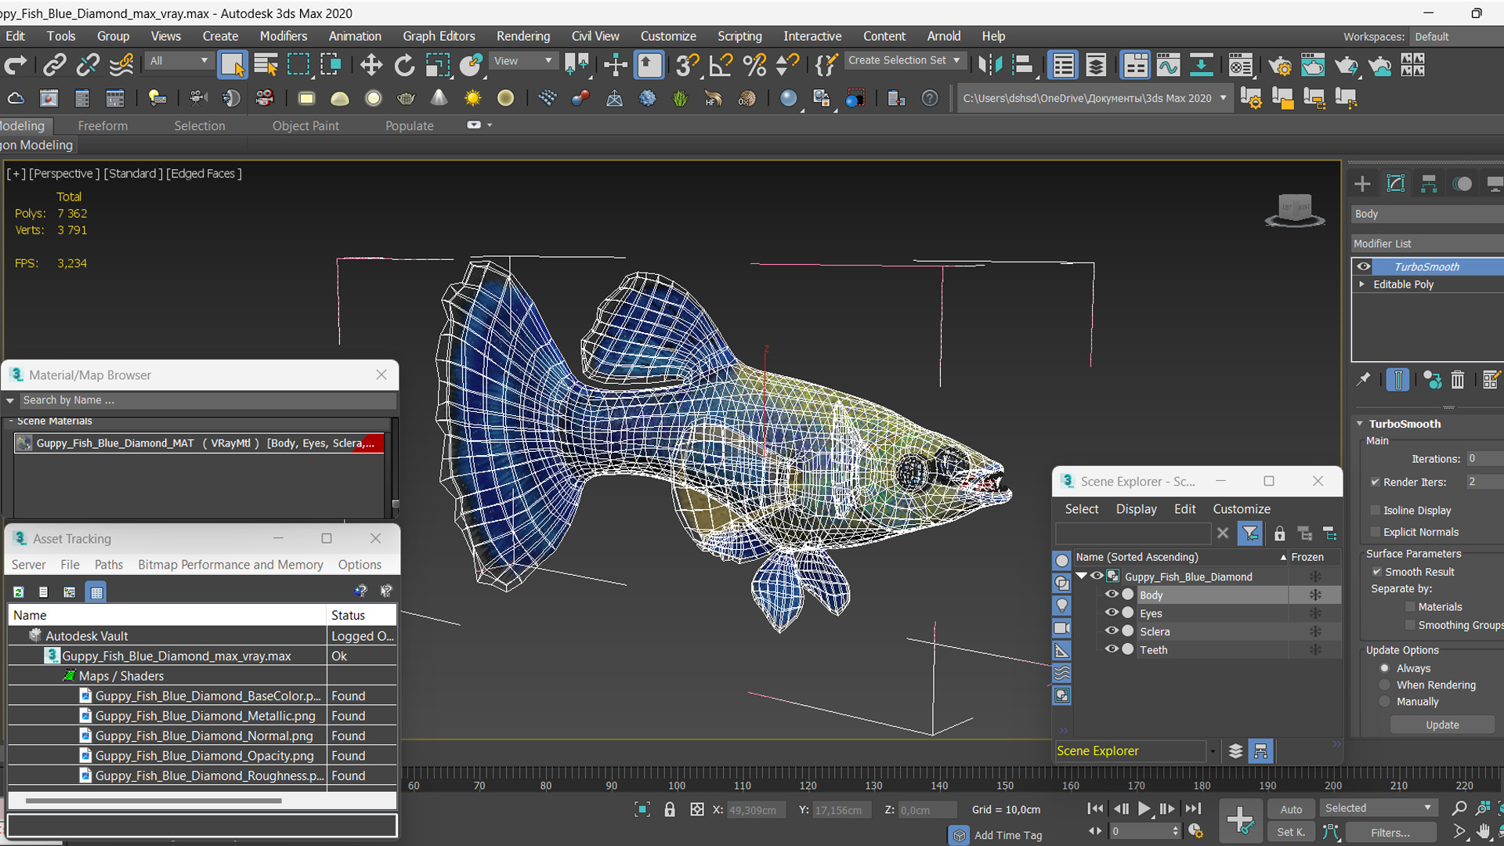Click Asset Tracking horizontal scrollbar
Viewport: 1504px width, 846px height.
[x=153, y=801]
